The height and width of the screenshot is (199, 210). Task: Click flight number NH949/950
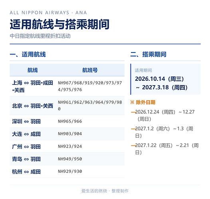click(70, 159)
